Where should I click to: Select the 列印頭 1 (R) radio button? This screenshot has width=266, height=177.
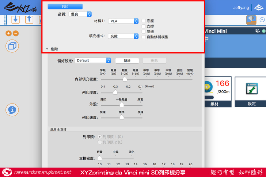(100, 137)
